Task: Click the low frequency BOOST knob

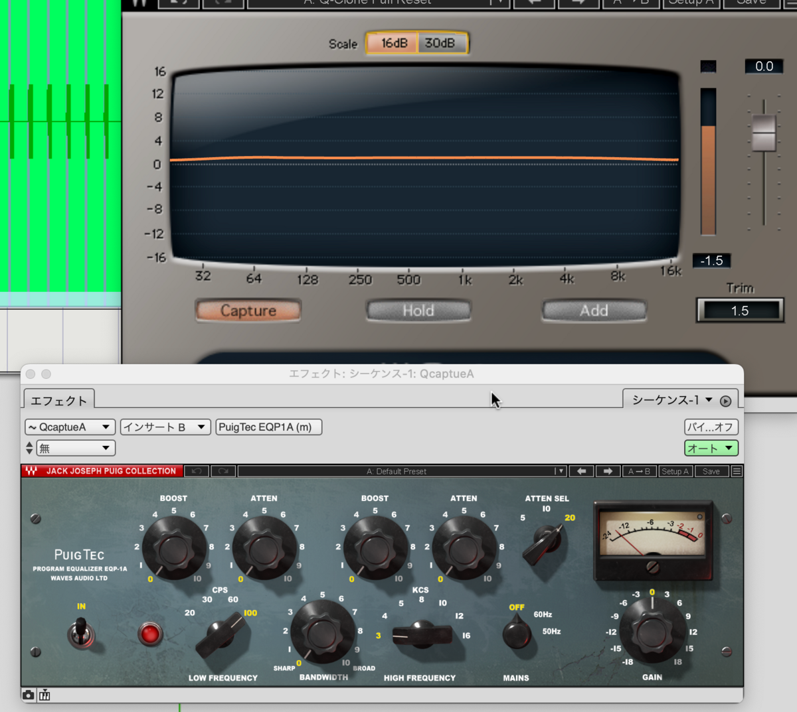Action: point(173,549)
